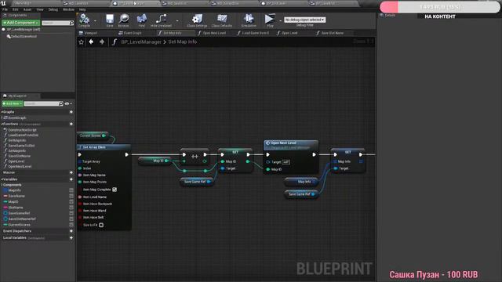This screenshot has height=282, width=502.
Task: Toggle visibility eye for MapInfo variable
Action: pos(71,190)
